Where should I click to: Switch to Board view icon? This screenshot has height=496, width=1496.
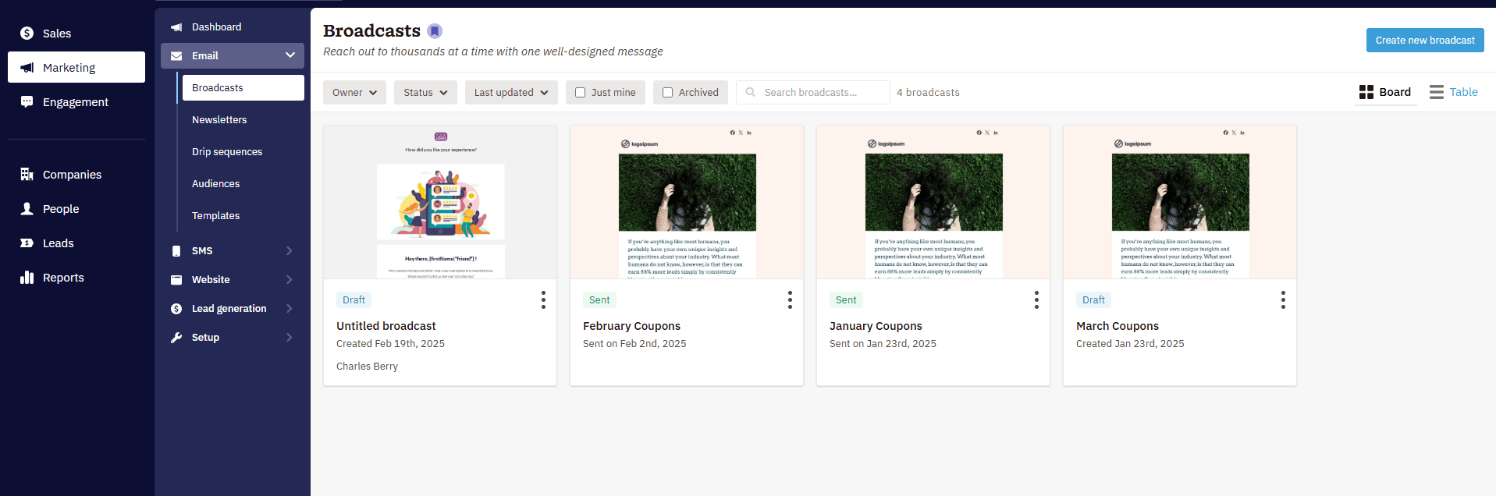point(1366,92)
